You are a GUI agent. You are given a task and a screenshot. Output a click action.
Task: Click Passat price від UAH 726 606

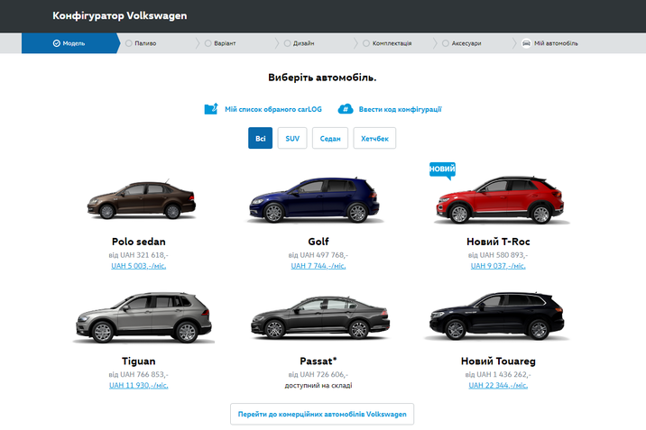point(318,374)
